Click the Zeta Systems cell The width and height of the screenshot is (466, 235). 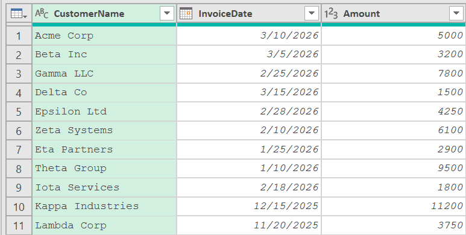[x=104, y=131]
